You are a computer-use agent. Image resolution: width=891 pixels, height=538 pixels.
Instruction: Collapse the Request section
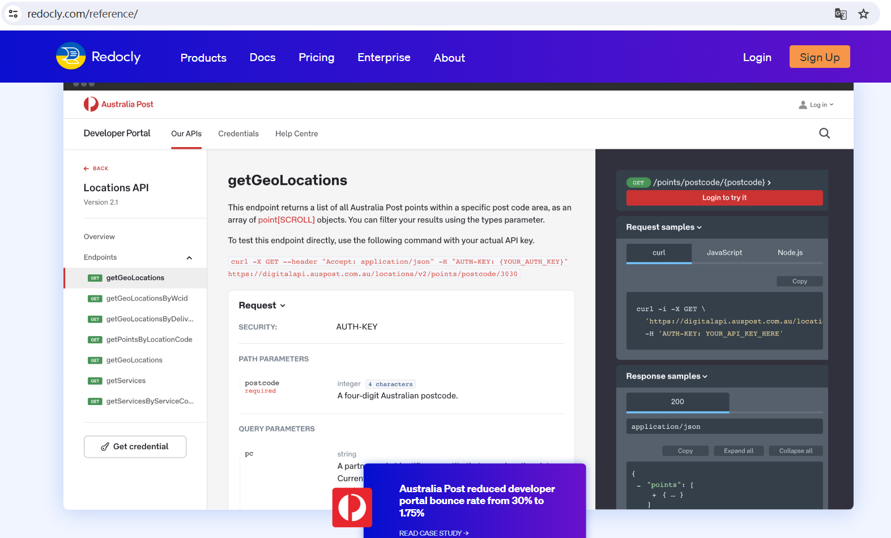(262, 305)
